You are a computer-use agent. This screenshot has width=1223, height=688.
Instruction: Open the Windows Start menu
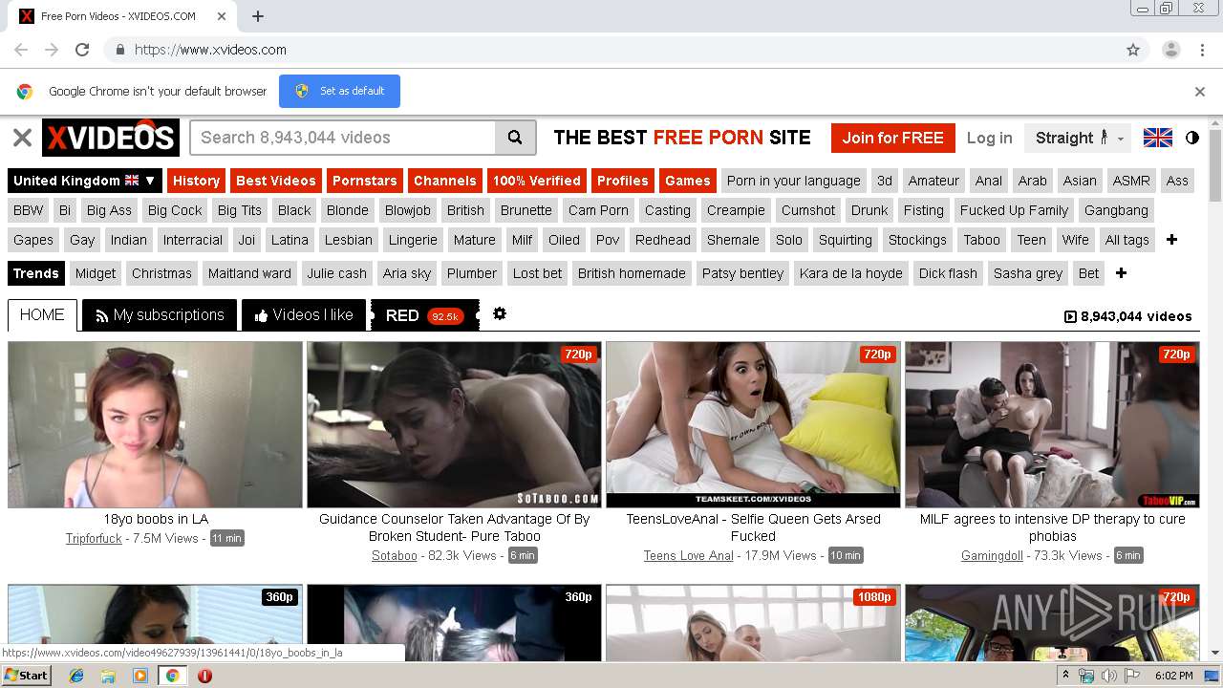(x=27, y=676)
